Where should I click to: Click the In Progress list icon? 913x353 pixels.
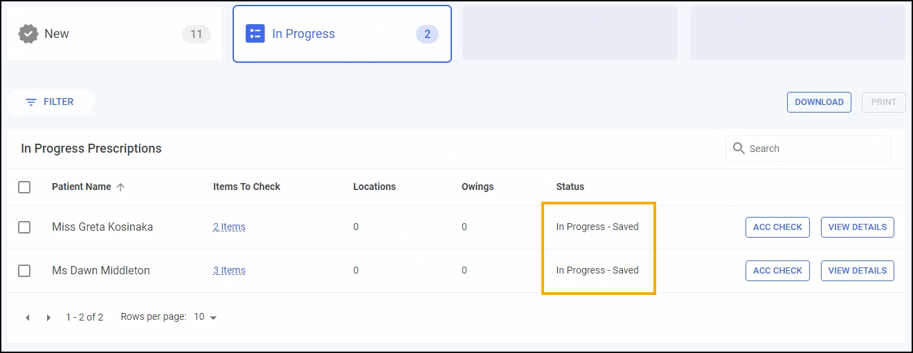coord(255,34)
